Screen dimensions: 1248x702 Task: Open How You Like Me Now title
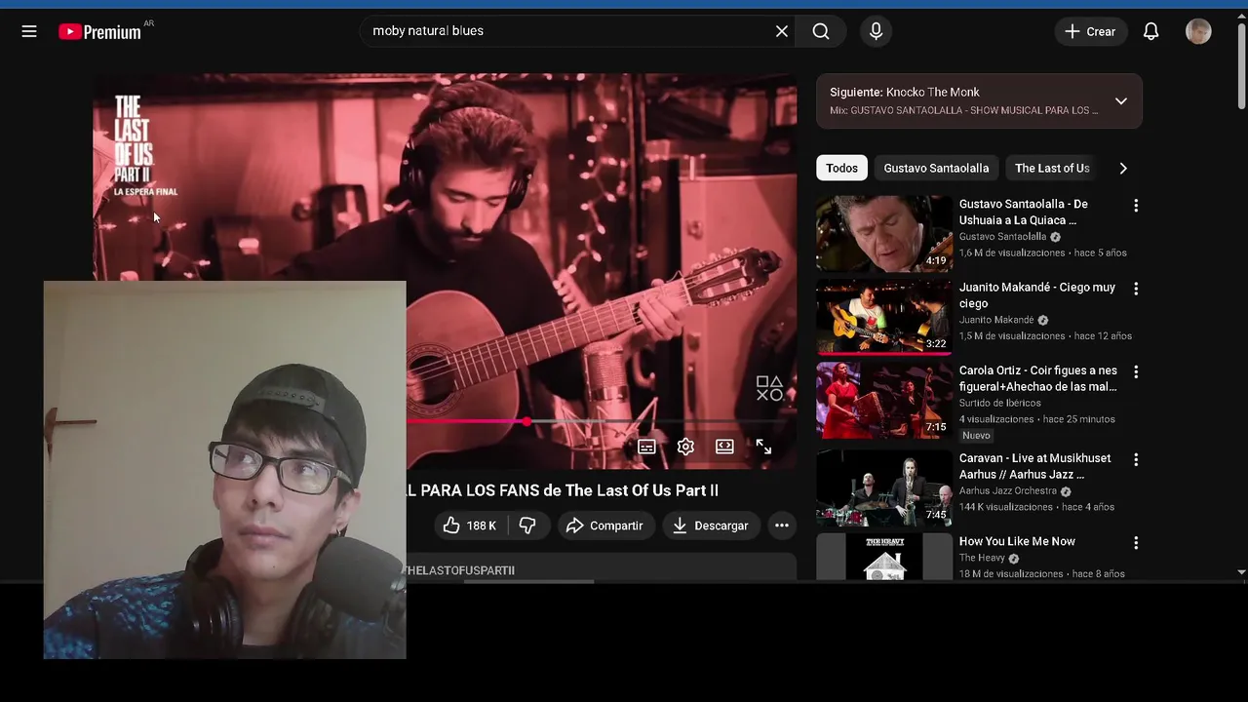(x=1017, y=541)
